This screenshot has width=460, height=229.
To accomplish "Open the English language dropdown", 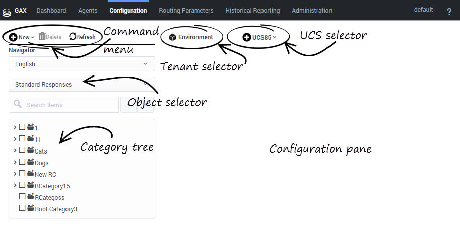I will coord(82,64).
